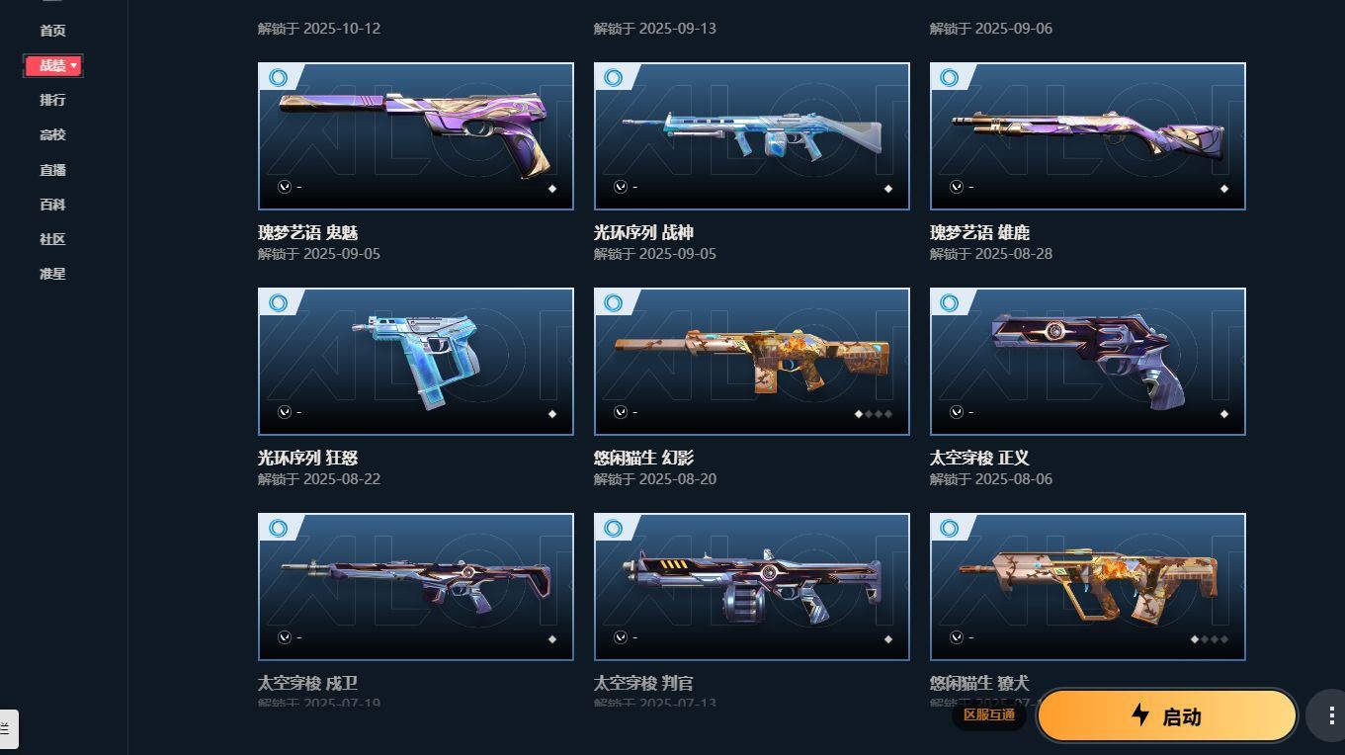The width and height of the screenshot is (1345, 755).
Task: Click the Valorant logo icon on the 光环序列 狂怒 card
Action: click(x=285, y=412)
